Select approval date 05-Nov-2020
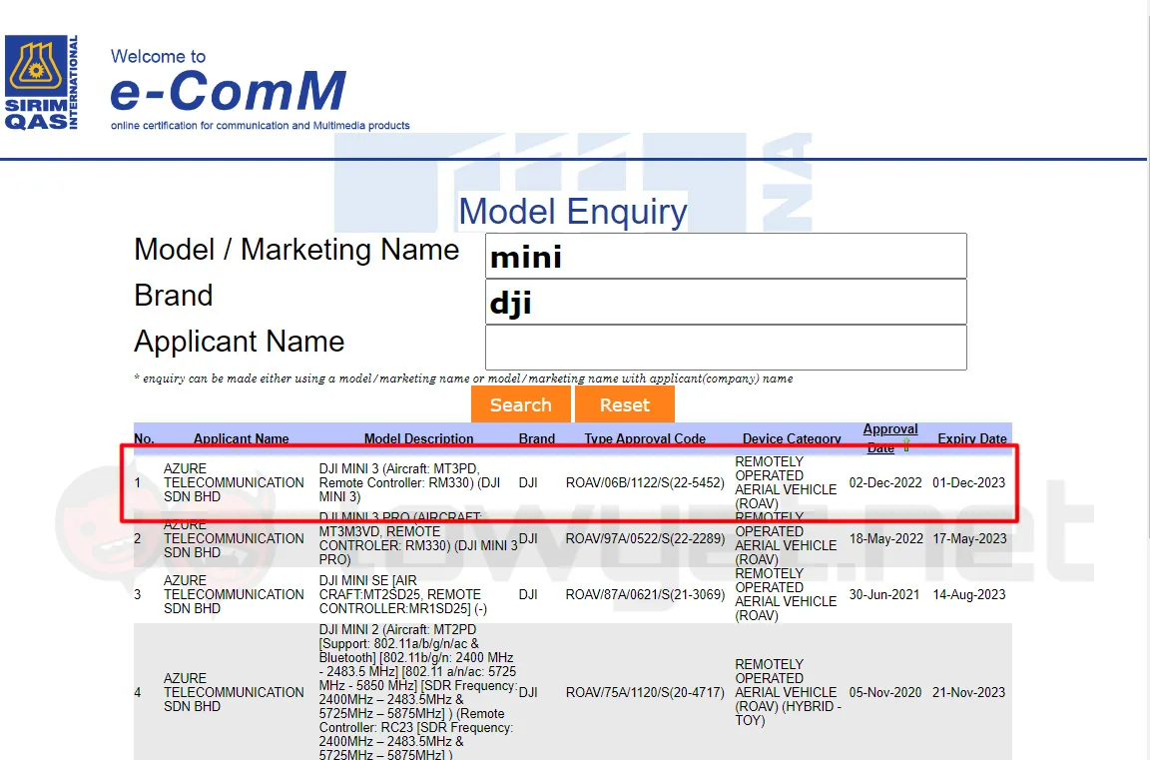The image size is (1150, 760). [x=885, y=692]
